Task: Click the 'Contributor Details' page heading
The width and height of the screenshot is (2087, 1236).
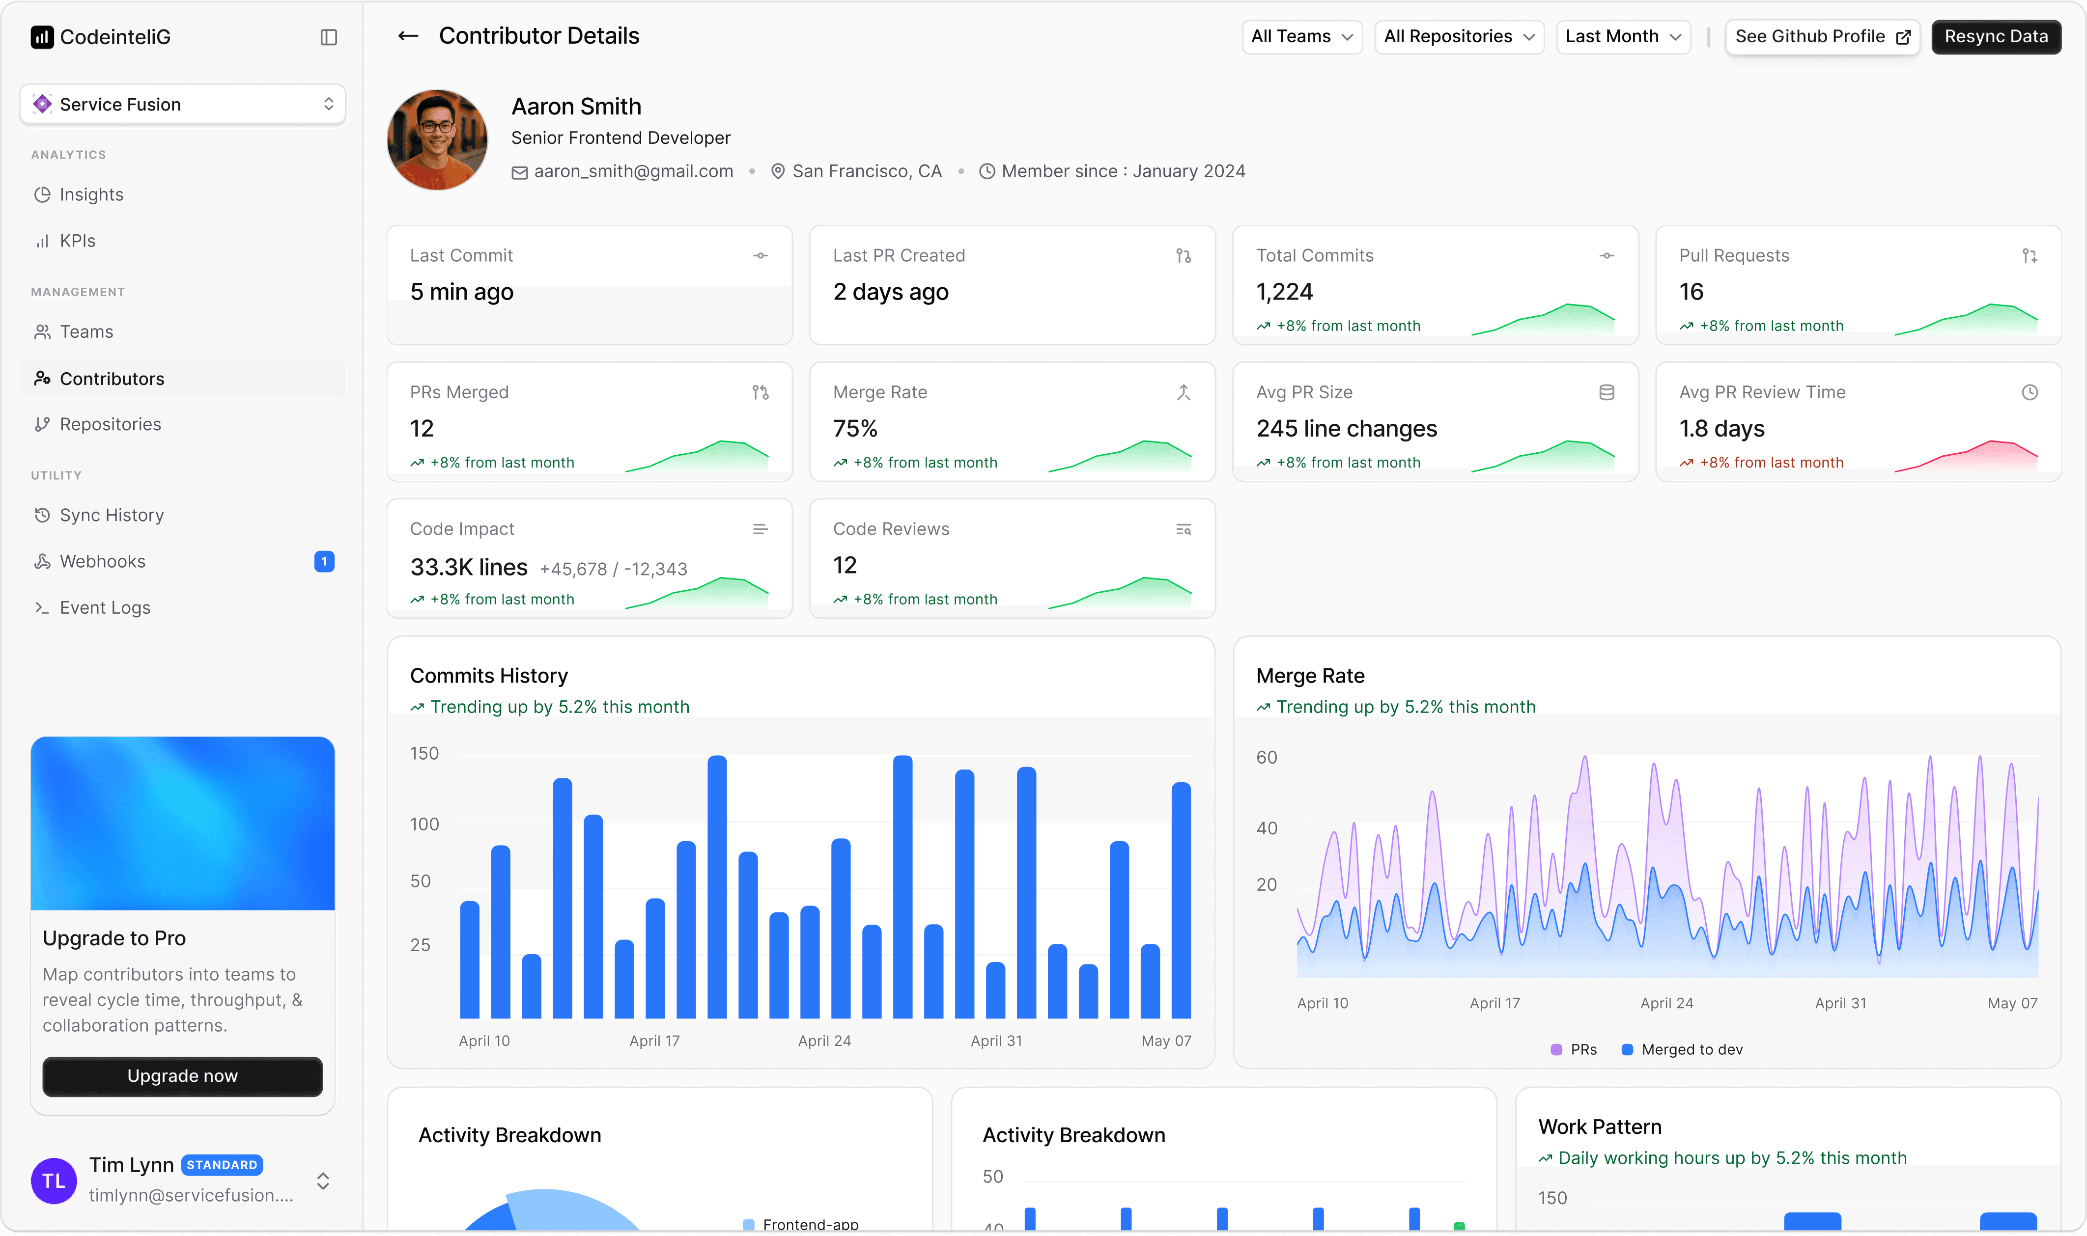Action: [x=539, y=36]
